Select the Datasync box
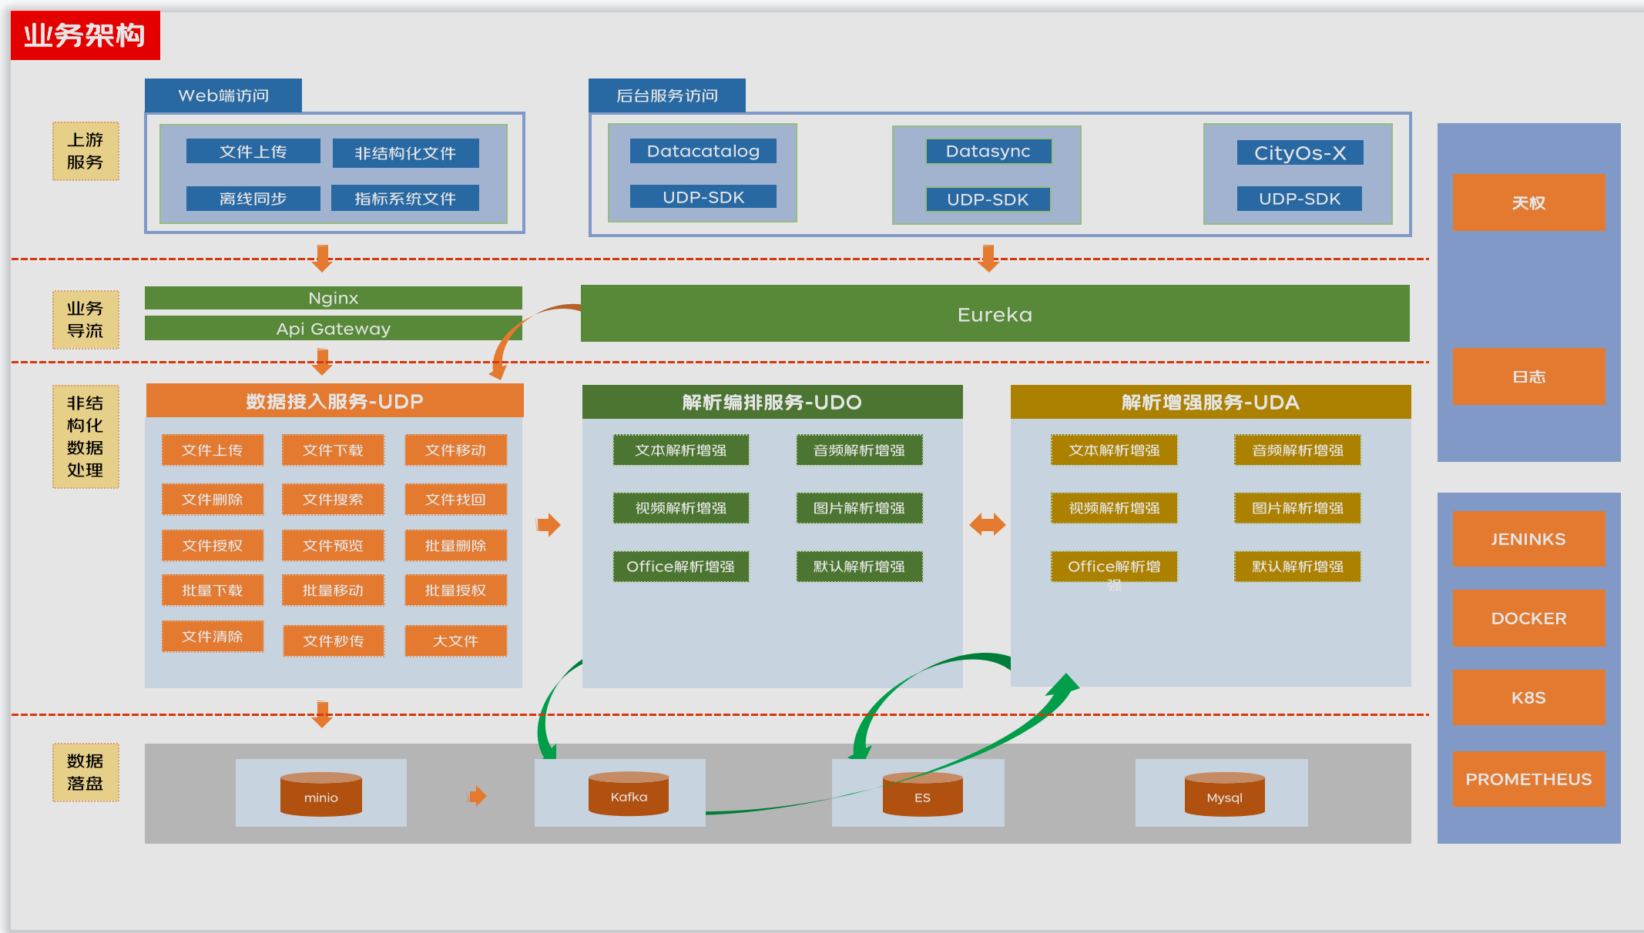This screenshot has width=1644, height=933. coord(988,151)
